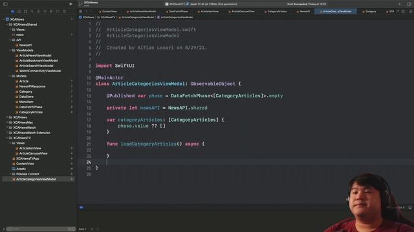This screenshot has height=232, width=414.
Task: Open the Report navigator icon
Action: coord(64,12)
